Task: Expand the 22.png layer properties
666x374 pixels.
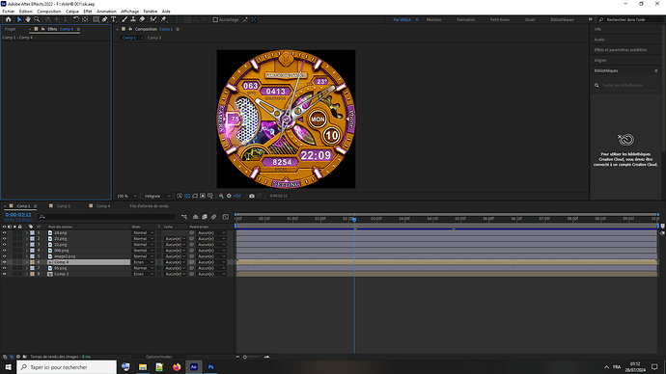Action: (27, 245)
